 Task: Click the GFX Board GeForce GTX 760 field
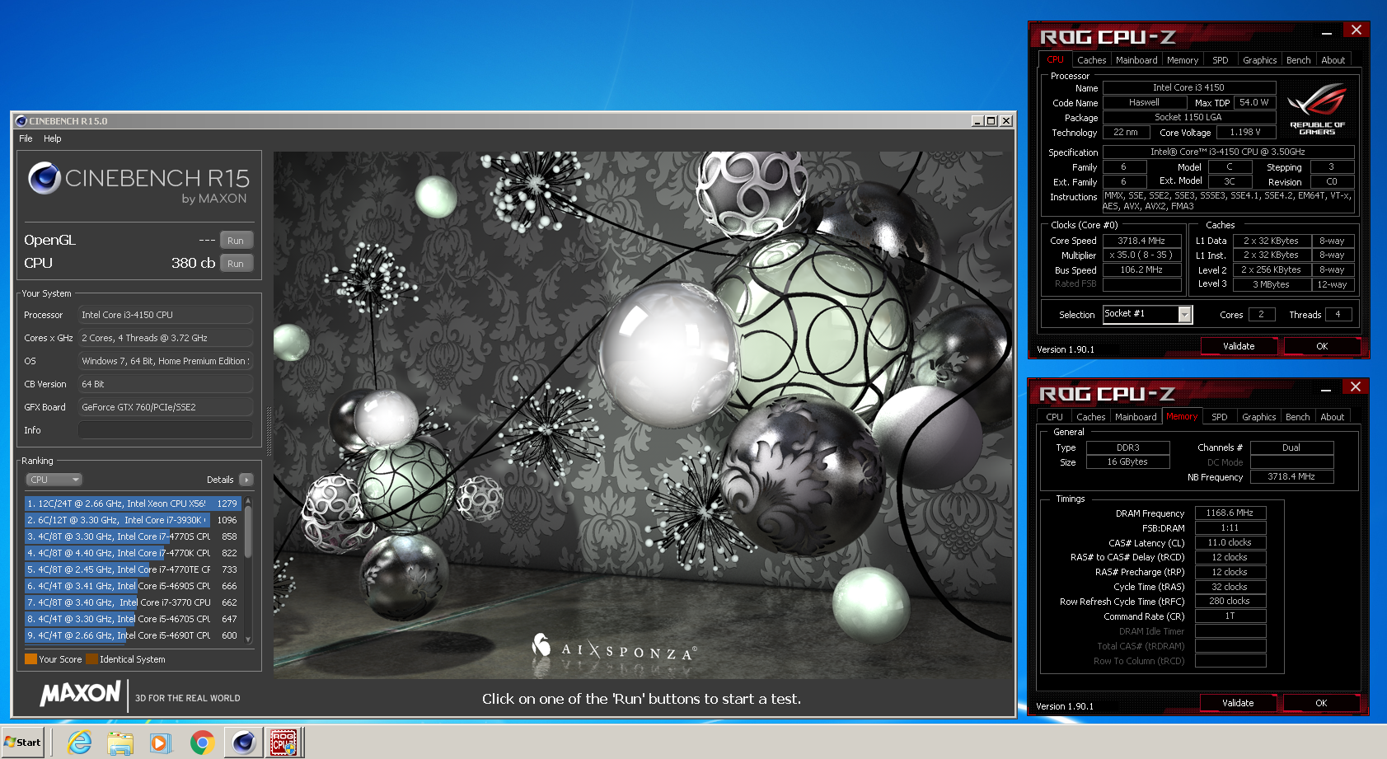coord(166,407)
